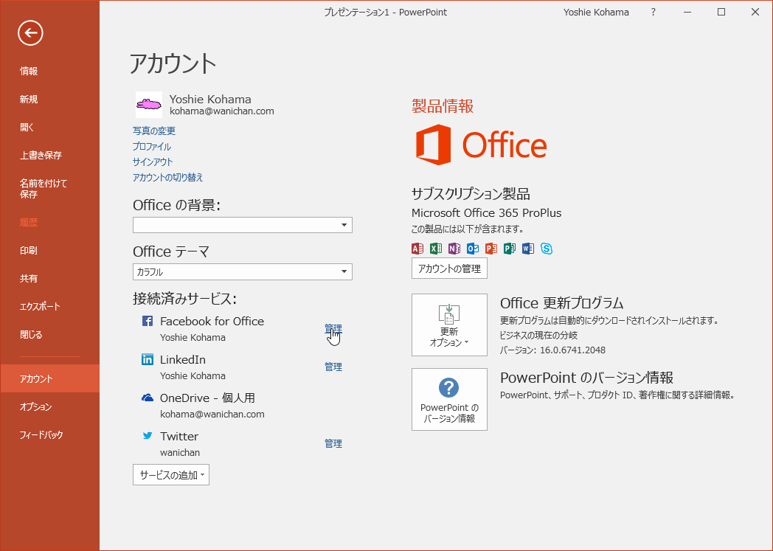Click the Excel app icon
The height and width of the screenshot is (551, 773).
coord(436,249)
